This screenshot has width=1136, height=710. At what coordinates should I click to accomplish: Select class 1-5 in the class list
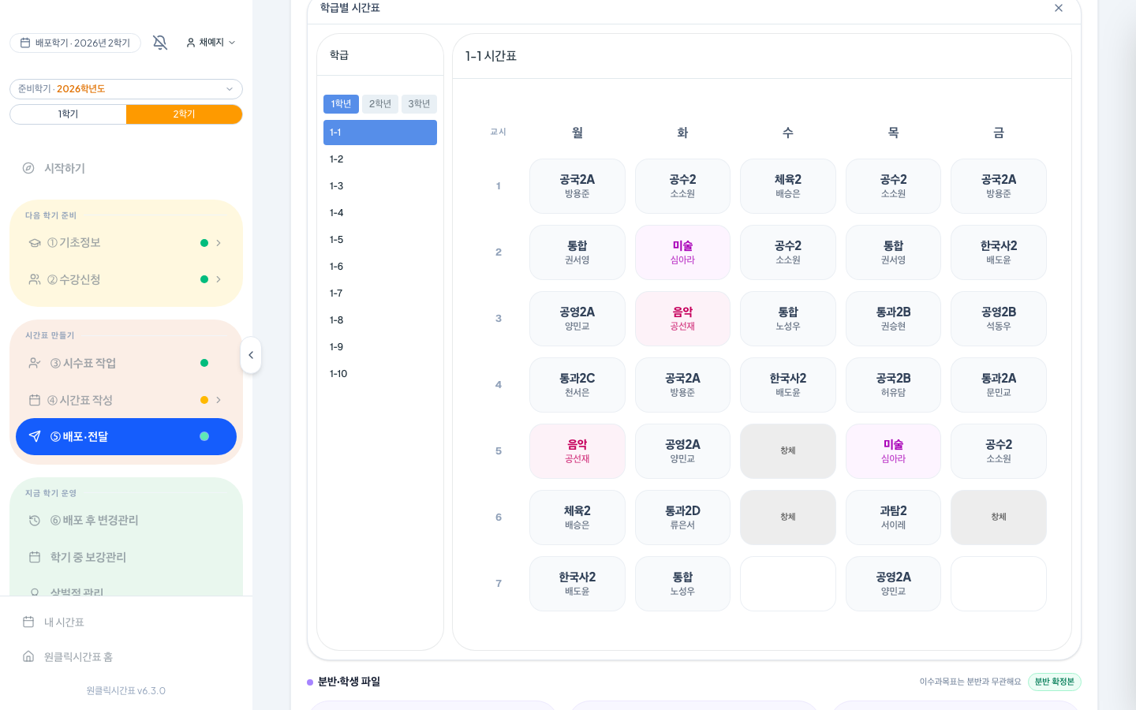[380, 240]
